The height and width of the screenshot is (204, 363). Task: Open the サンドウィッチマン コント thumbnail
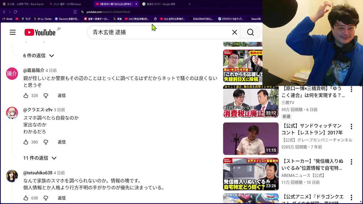coord(251,139)
